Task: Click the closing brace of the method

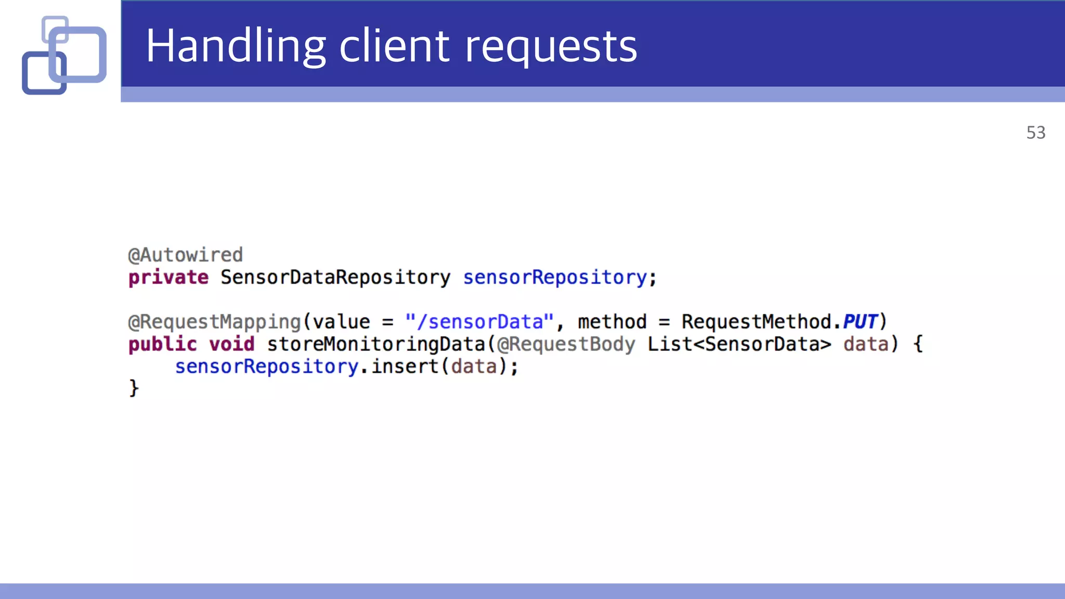Action: coord(134,388)
